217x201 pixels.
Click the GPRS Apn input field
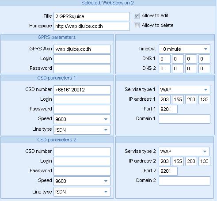[x=82, y=49]
